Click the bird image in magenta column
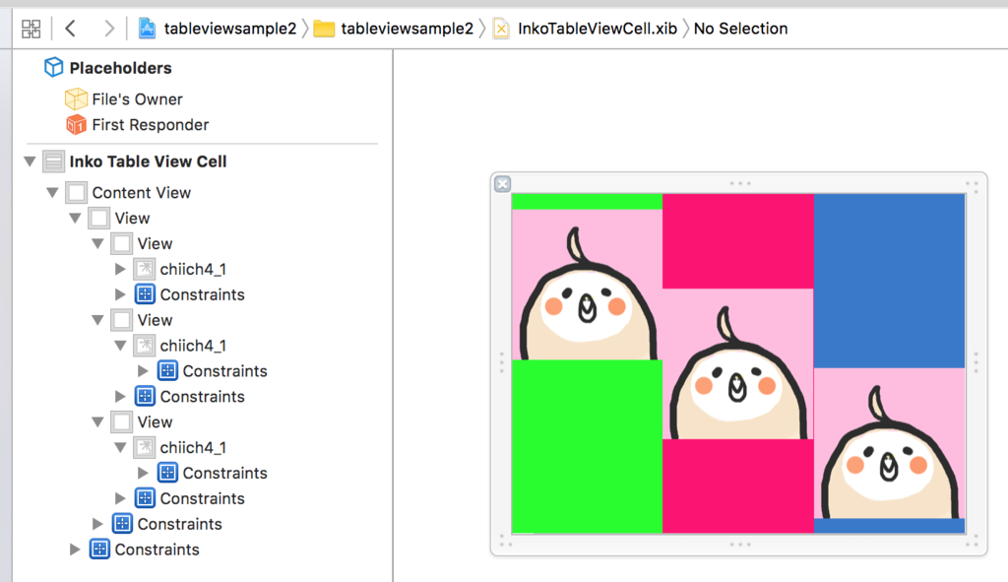This screenshot has height=582, width=1008. [738, 364]
